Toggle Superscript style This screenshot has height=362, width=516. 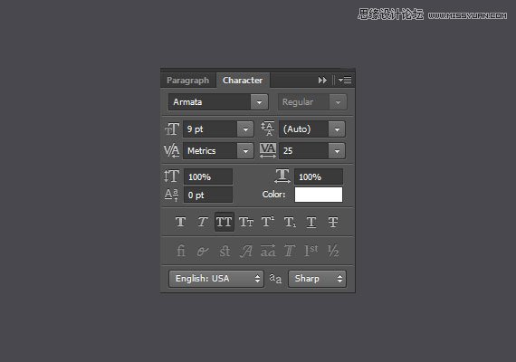click(268, 222)
